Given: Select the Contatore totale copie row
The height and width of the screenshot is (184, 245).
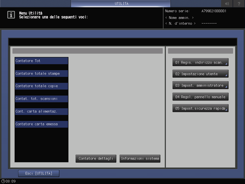Looking at the screenshot, I should point(42,86).
